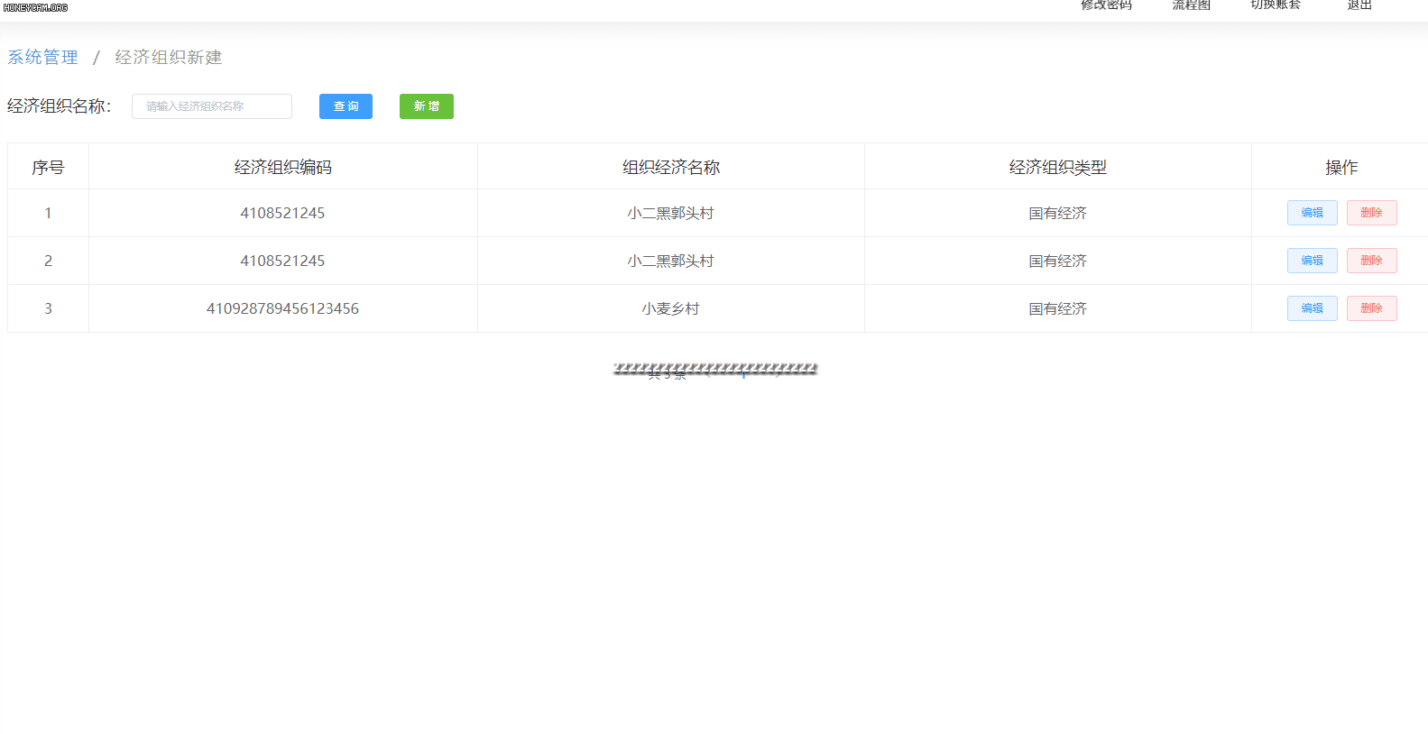
Task: Open the 系统管理 breadcrumb link
Action: [x=42, y=57]
